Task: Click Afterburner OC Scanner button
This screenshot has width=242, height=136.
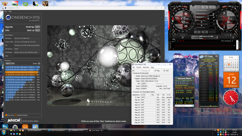Action: 205,7
